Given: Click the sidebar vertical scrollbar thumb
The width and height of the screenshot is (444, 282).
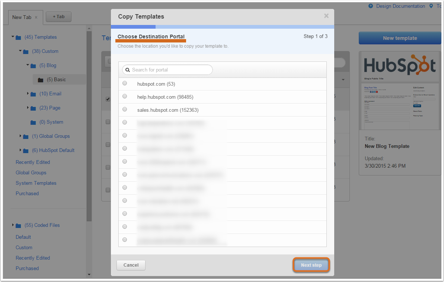Looking at the screenshot, I should tap(89, 126).
